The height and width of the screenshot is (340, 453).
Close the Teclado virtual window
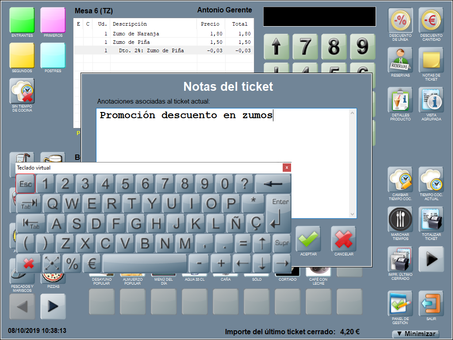click(x=287, y=168)
